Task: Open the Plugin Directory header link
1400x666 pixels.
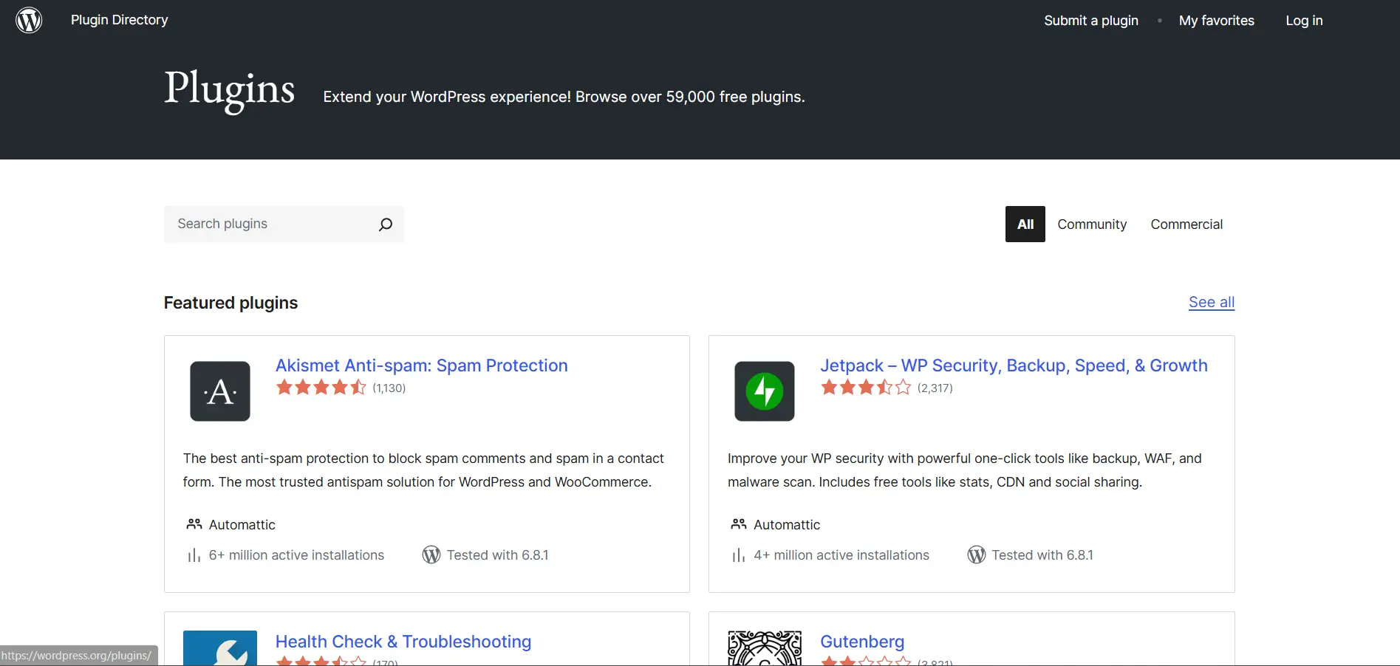Action: point(120,20)
